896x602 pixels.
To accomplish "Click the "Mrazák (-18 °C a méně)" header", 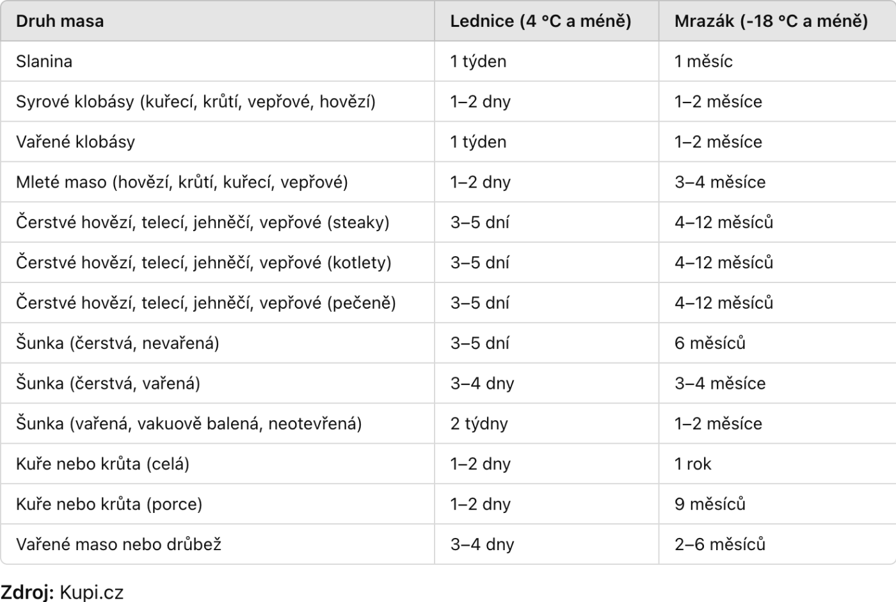I will coord(771,21).
